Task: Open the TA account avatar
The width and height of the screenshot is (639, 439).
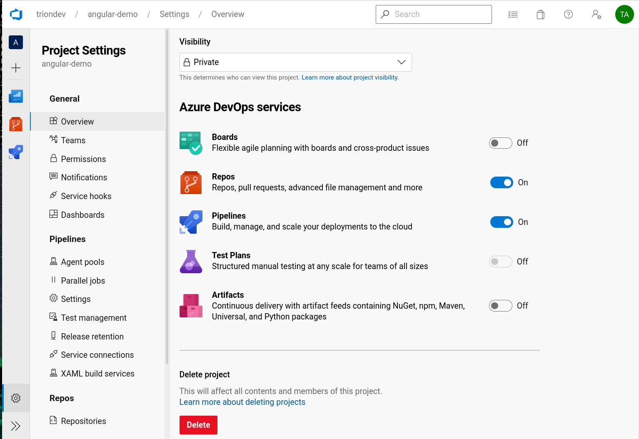Action: pos(624,15)
